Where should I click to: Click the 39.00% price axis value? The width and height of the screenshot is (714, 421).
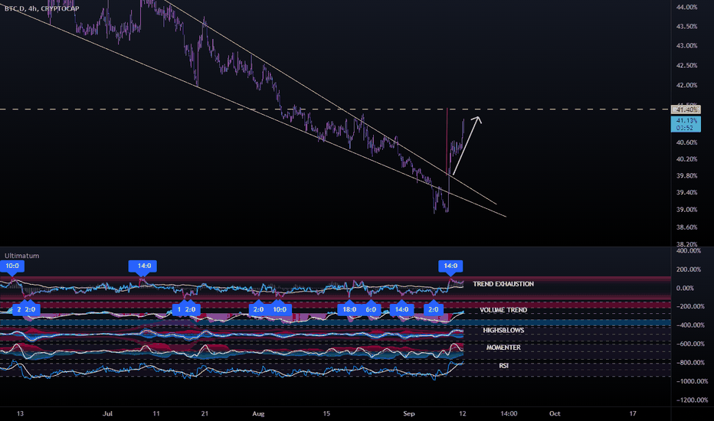point(686,210)
